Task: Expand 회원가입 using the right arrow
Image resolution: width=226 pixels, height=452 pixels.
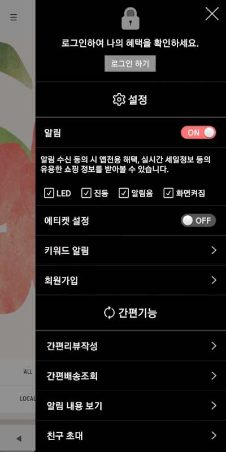Action: point(214,280)
